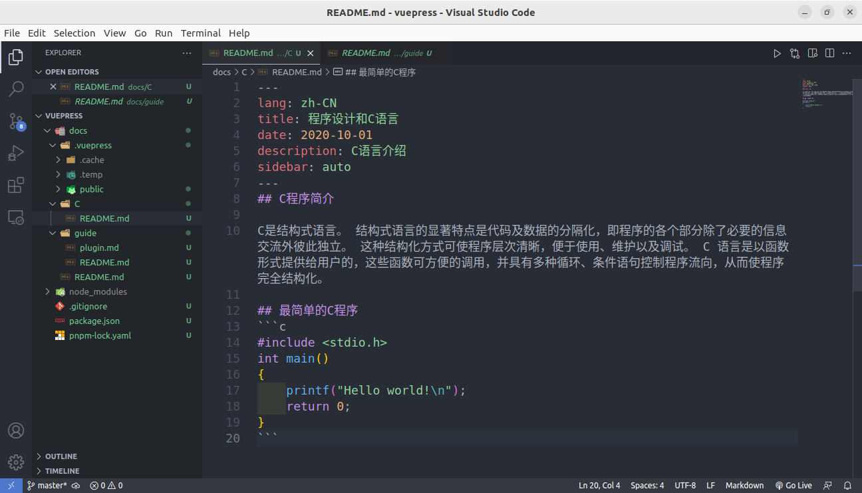Open the Selection menu
862x493 pixels.
(x=74, y=33)
